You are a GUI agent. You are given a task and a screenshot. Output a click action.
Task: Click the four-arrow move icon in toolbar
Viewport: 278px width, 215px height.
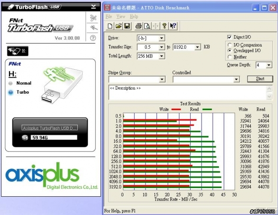[156, 26]
